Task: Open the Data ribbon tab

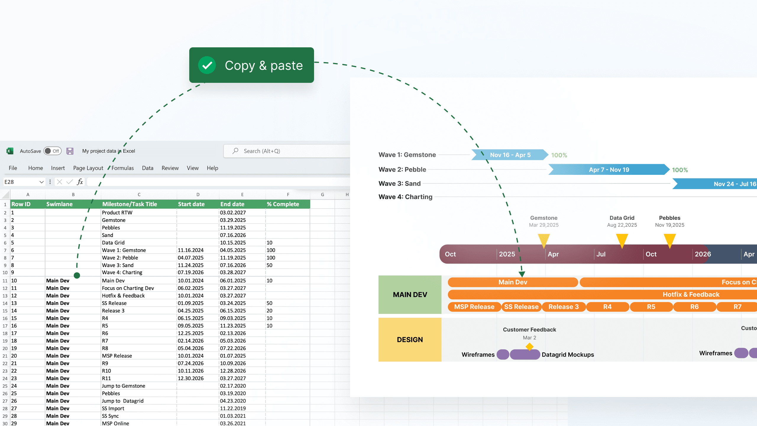Action: pos(147,168)
